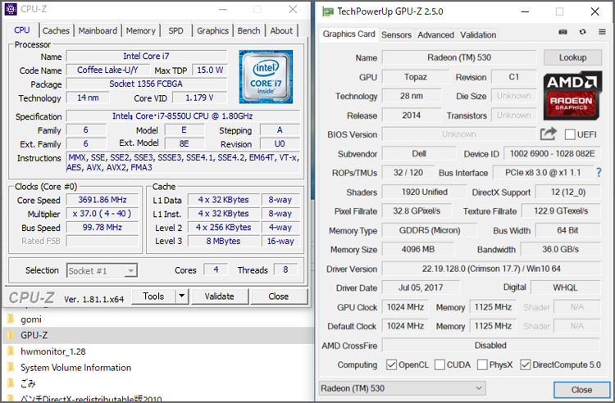Click the GPU-Z title bar app icon

(327, 11)
